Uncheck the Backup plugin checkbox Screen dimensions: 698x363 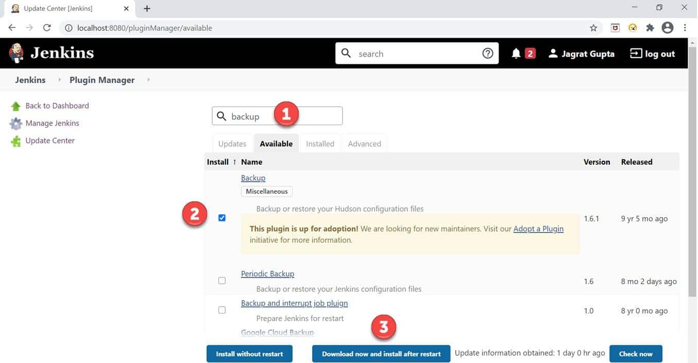(222, 217)
